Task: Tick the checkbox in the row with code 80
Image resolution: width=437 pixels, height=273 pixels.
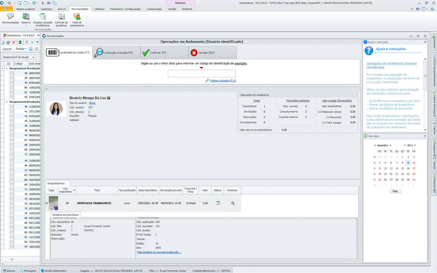Action: coord(12,87)
